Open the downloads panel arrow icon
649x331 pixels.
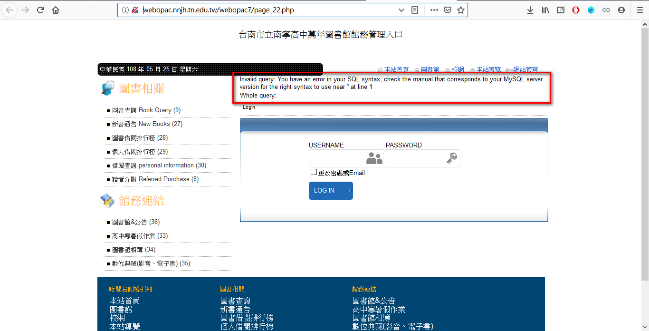530,10
